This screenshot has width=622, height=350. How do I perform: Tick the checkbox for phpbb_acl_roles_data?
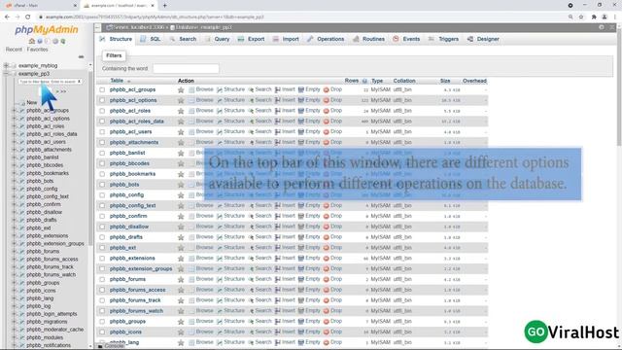[x=102, y=122]
